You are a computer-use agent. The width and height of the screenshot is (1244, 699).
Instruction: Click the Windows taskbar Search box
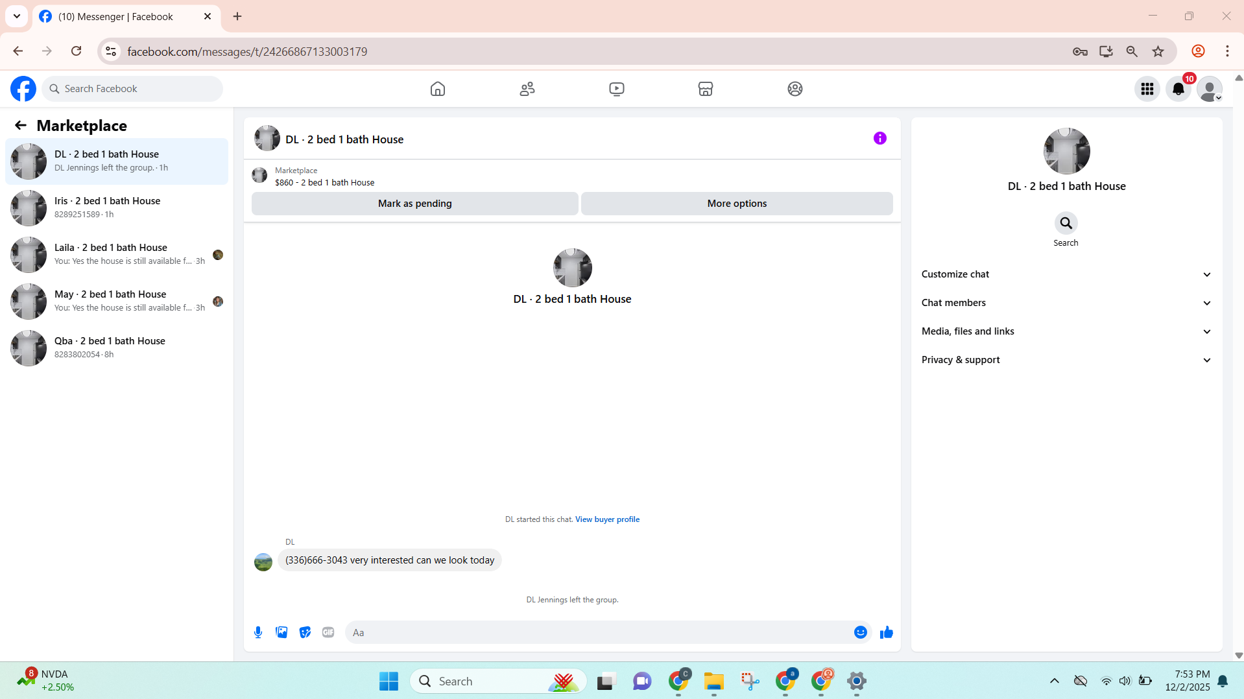pyautogui.click(x=498, y=681)
